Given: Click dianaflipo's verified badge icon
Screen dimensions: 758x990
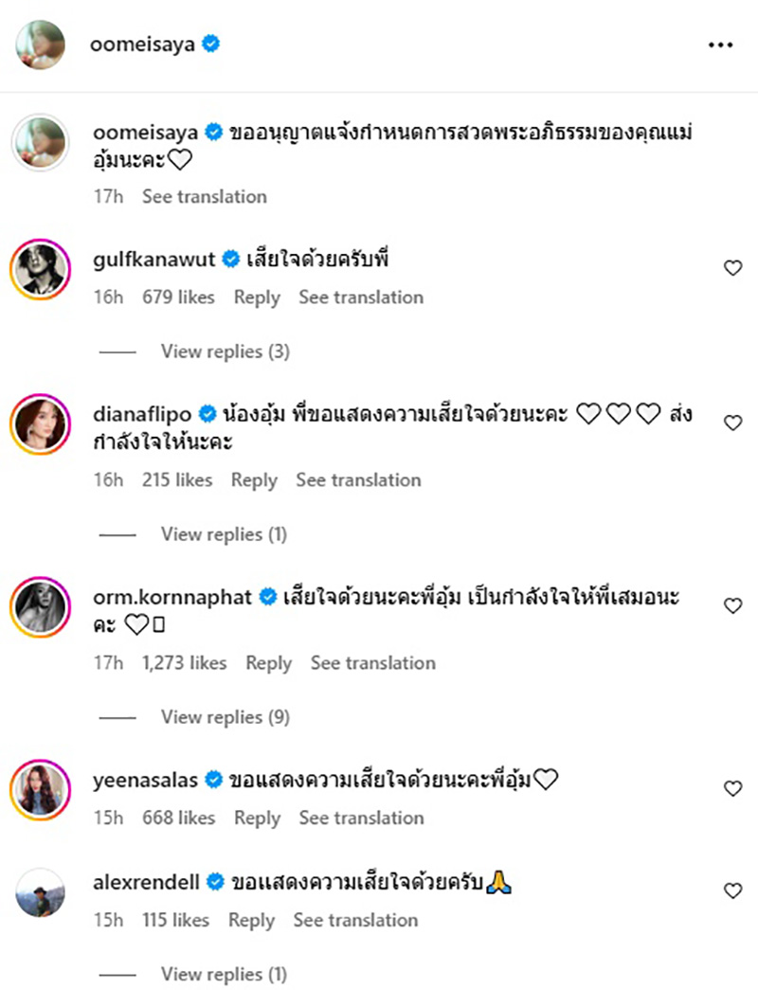Looking at the screenshot, I should (x=208, y=412).
